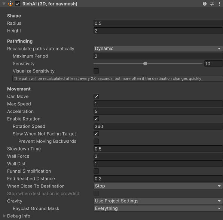Viewport: 223px width, 220px height.
Task: Open the component presets sliders icon
Action: 212,4
